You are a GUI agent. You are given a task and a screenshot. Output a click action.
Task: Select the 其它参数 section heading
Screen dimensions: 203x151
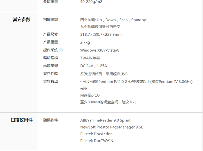[22, 19]
